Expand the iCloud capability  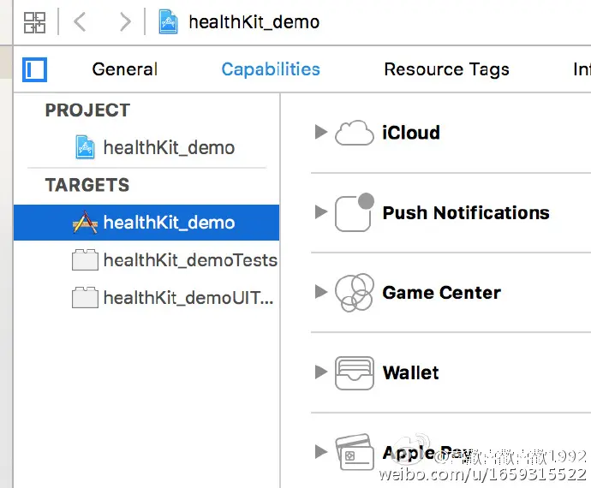coord(321,132)
